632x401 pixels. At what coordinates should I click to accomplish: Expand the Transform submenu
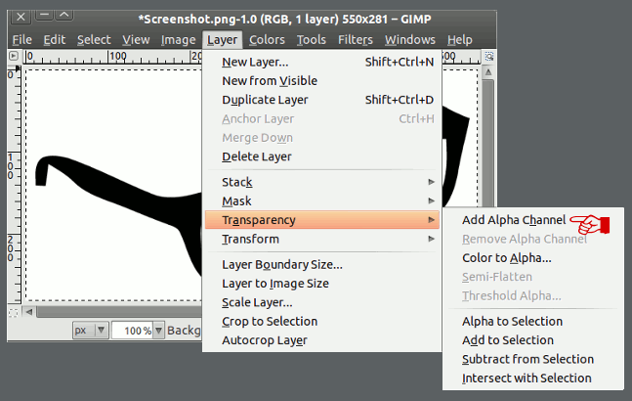pyautogui.click(x=321, y=239)
